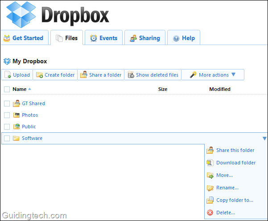Select Move... in the context menu

click(224, 175)
